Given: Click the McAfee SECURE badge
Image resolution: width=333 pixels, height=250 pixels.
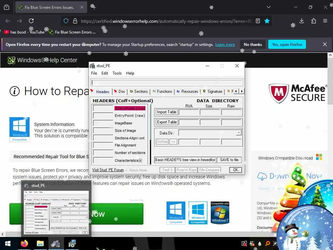Looking at the screenshot, I should pyautogui.click(x=298, y=93).
